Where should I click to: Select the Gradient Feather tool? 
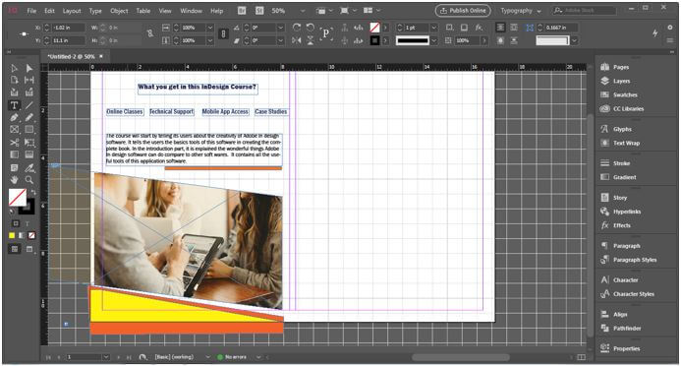29,154
